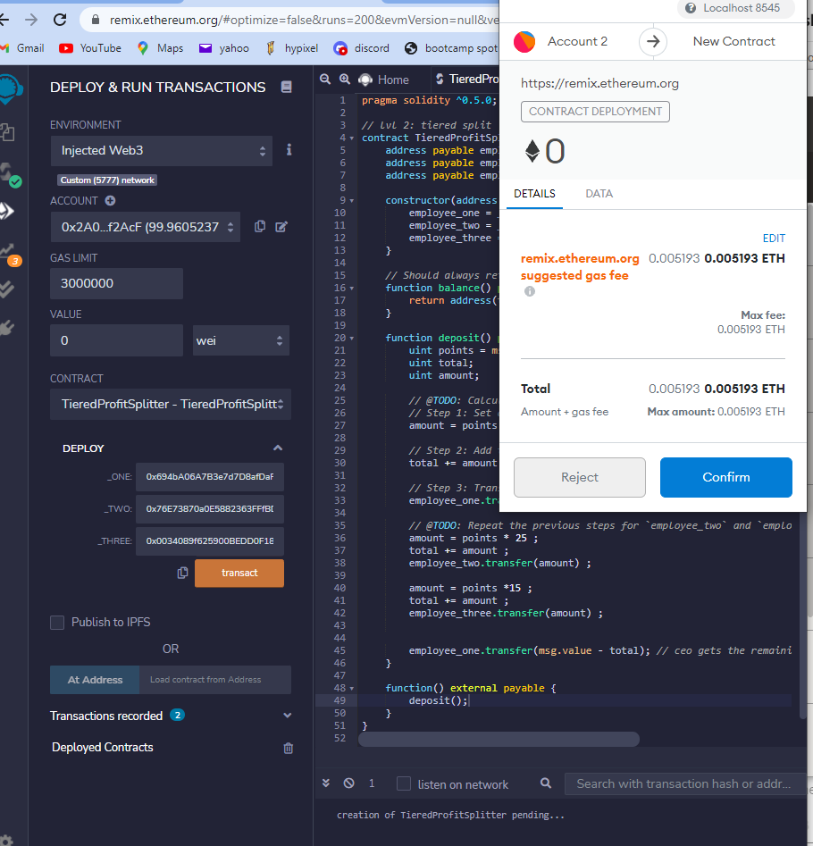
Task: Open Deploy & Run sidebar icon
Action: pyautogui.click(x=7, y=211)
